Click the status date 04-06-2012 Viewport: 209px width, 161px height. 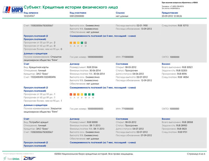tap(138, 74)
